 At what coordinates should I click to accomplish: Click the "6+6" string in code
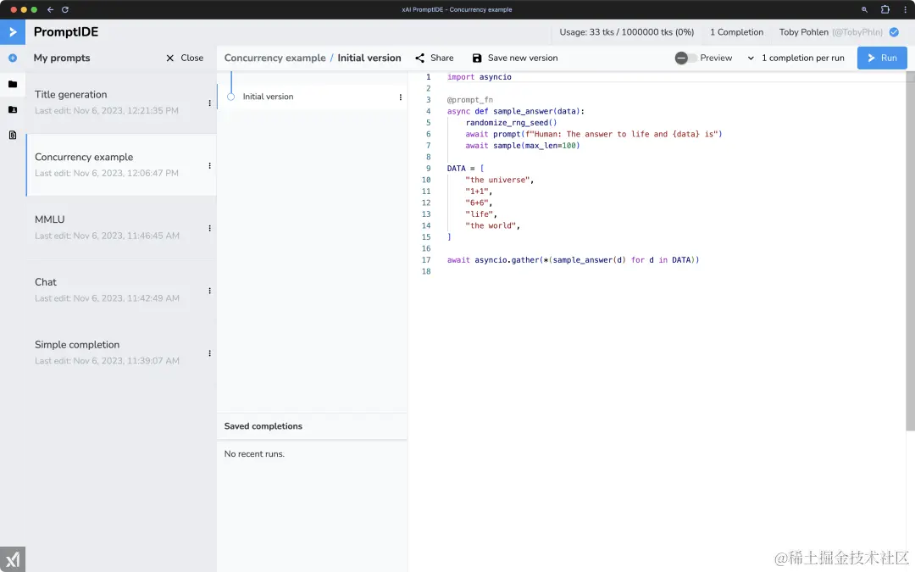point(477,203)
